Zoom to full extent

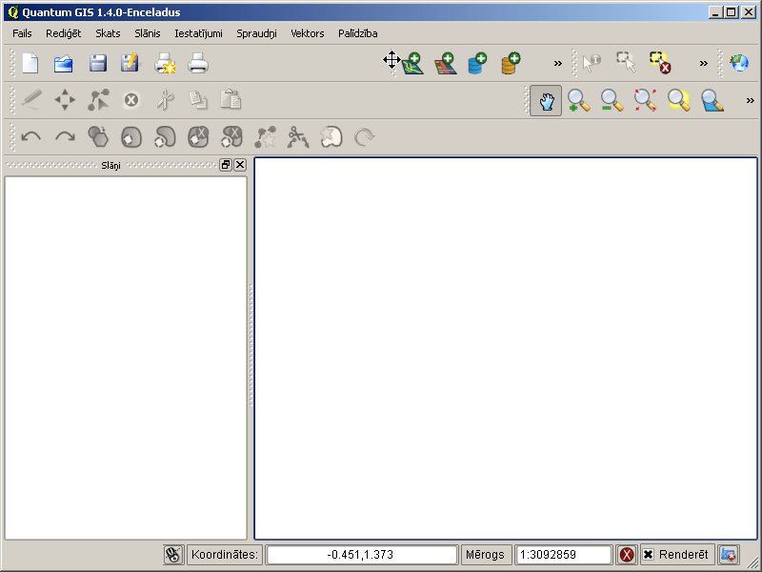[x=646, y=101]
